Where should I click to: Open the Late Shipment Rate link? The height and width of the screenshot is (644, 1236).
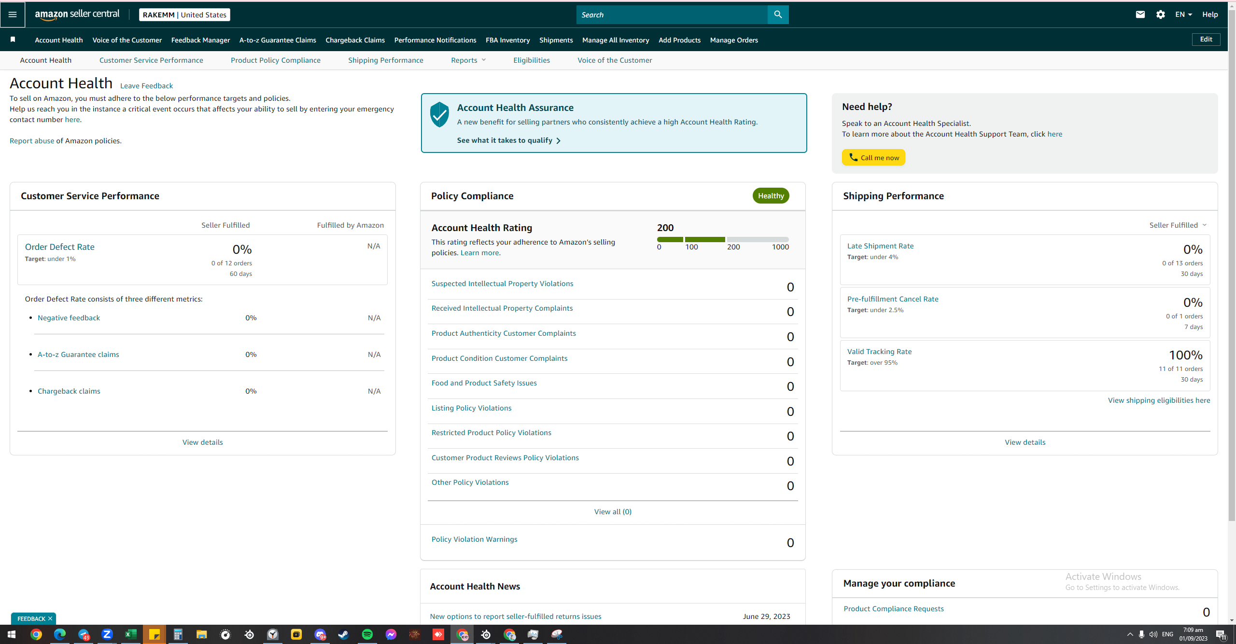(880, 246)
